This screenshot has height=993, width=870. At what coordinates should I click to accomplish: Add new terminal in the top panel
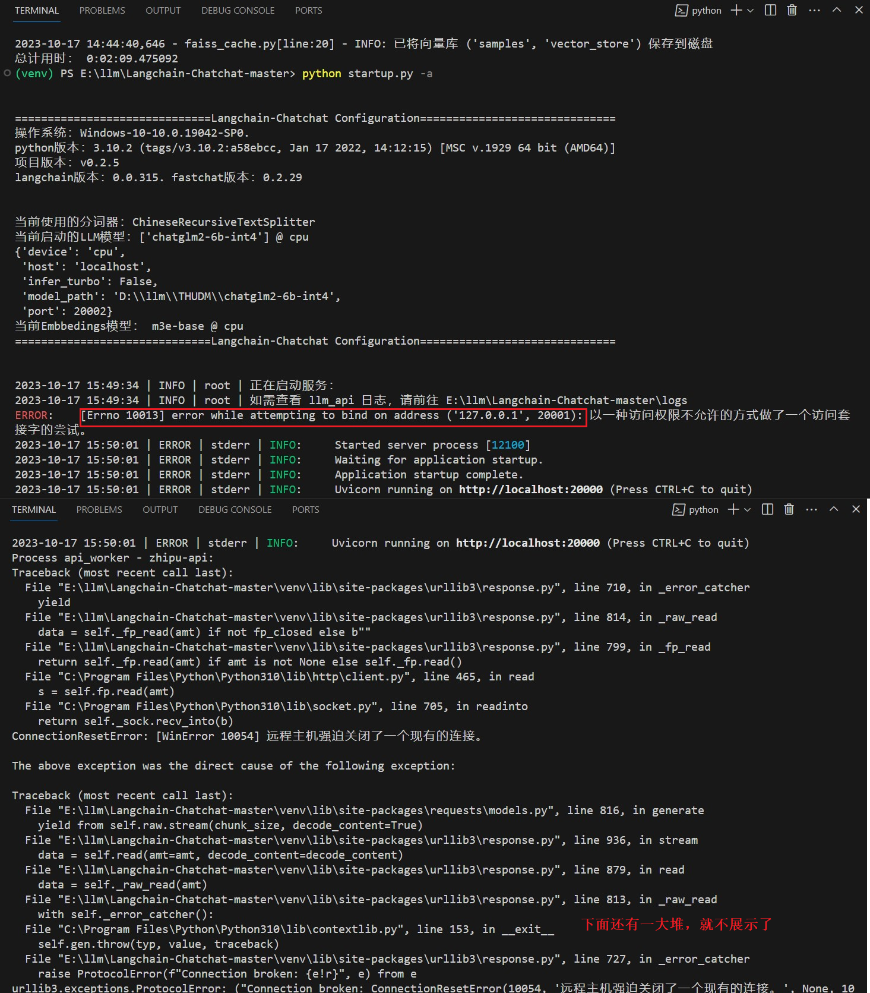736,10
